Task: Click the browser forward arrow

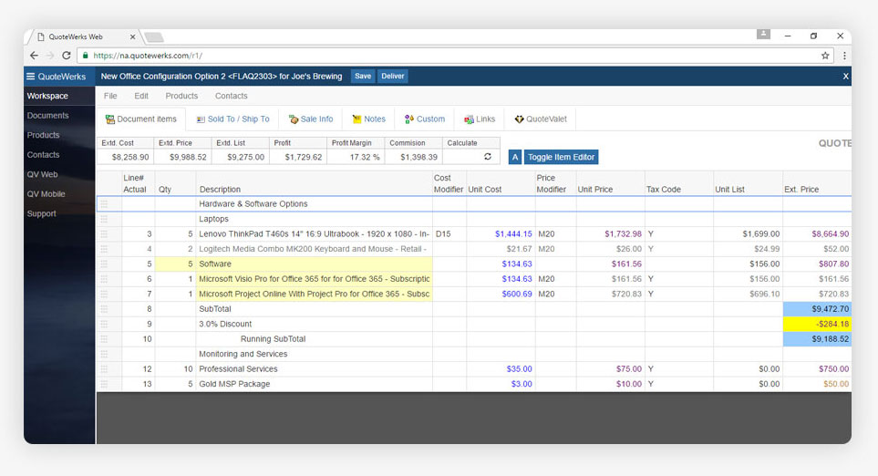Action: [x=50, y=56]
